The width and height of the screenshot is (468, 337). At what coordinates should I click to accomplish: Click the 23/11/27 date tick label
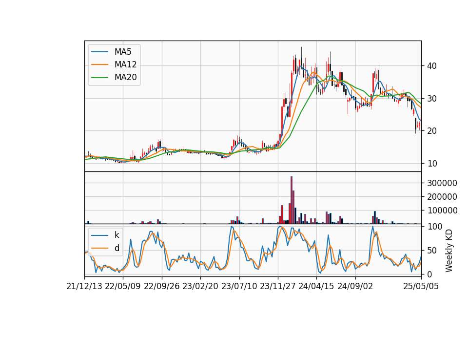(x=278, y=287)
